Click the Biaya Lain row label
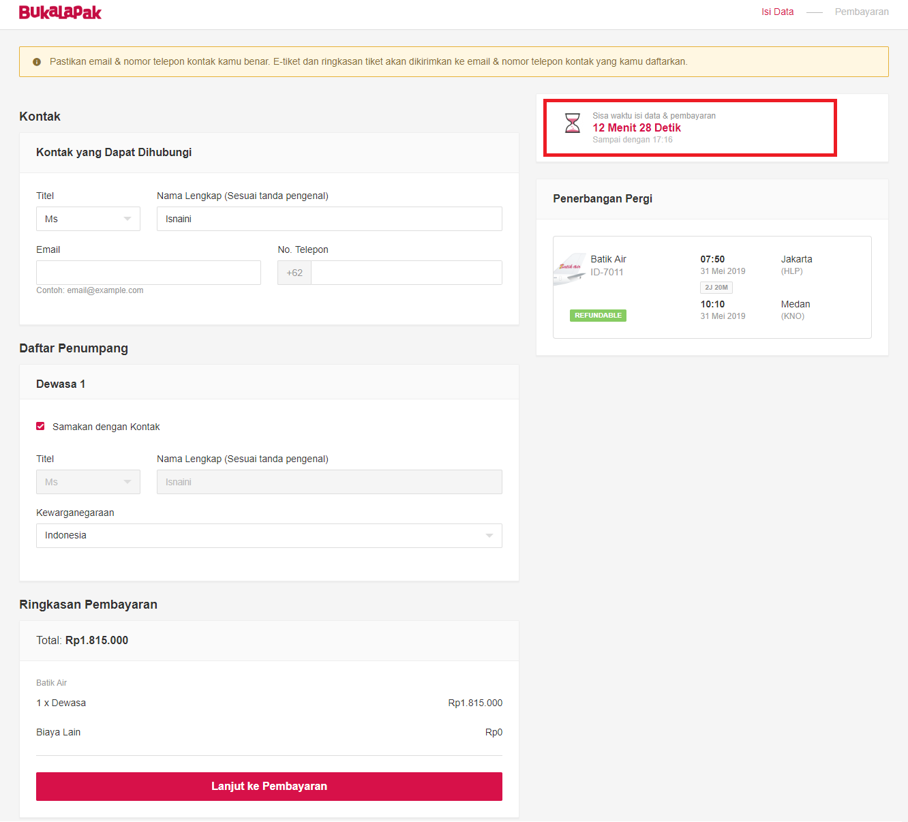This screenshot has width=908, height=822. click(59, 732)
